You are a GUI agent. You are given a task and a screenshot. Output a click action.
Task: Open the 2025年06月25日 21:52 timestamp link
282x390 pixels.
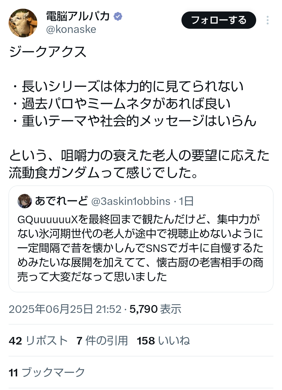(x=65, y=309)
